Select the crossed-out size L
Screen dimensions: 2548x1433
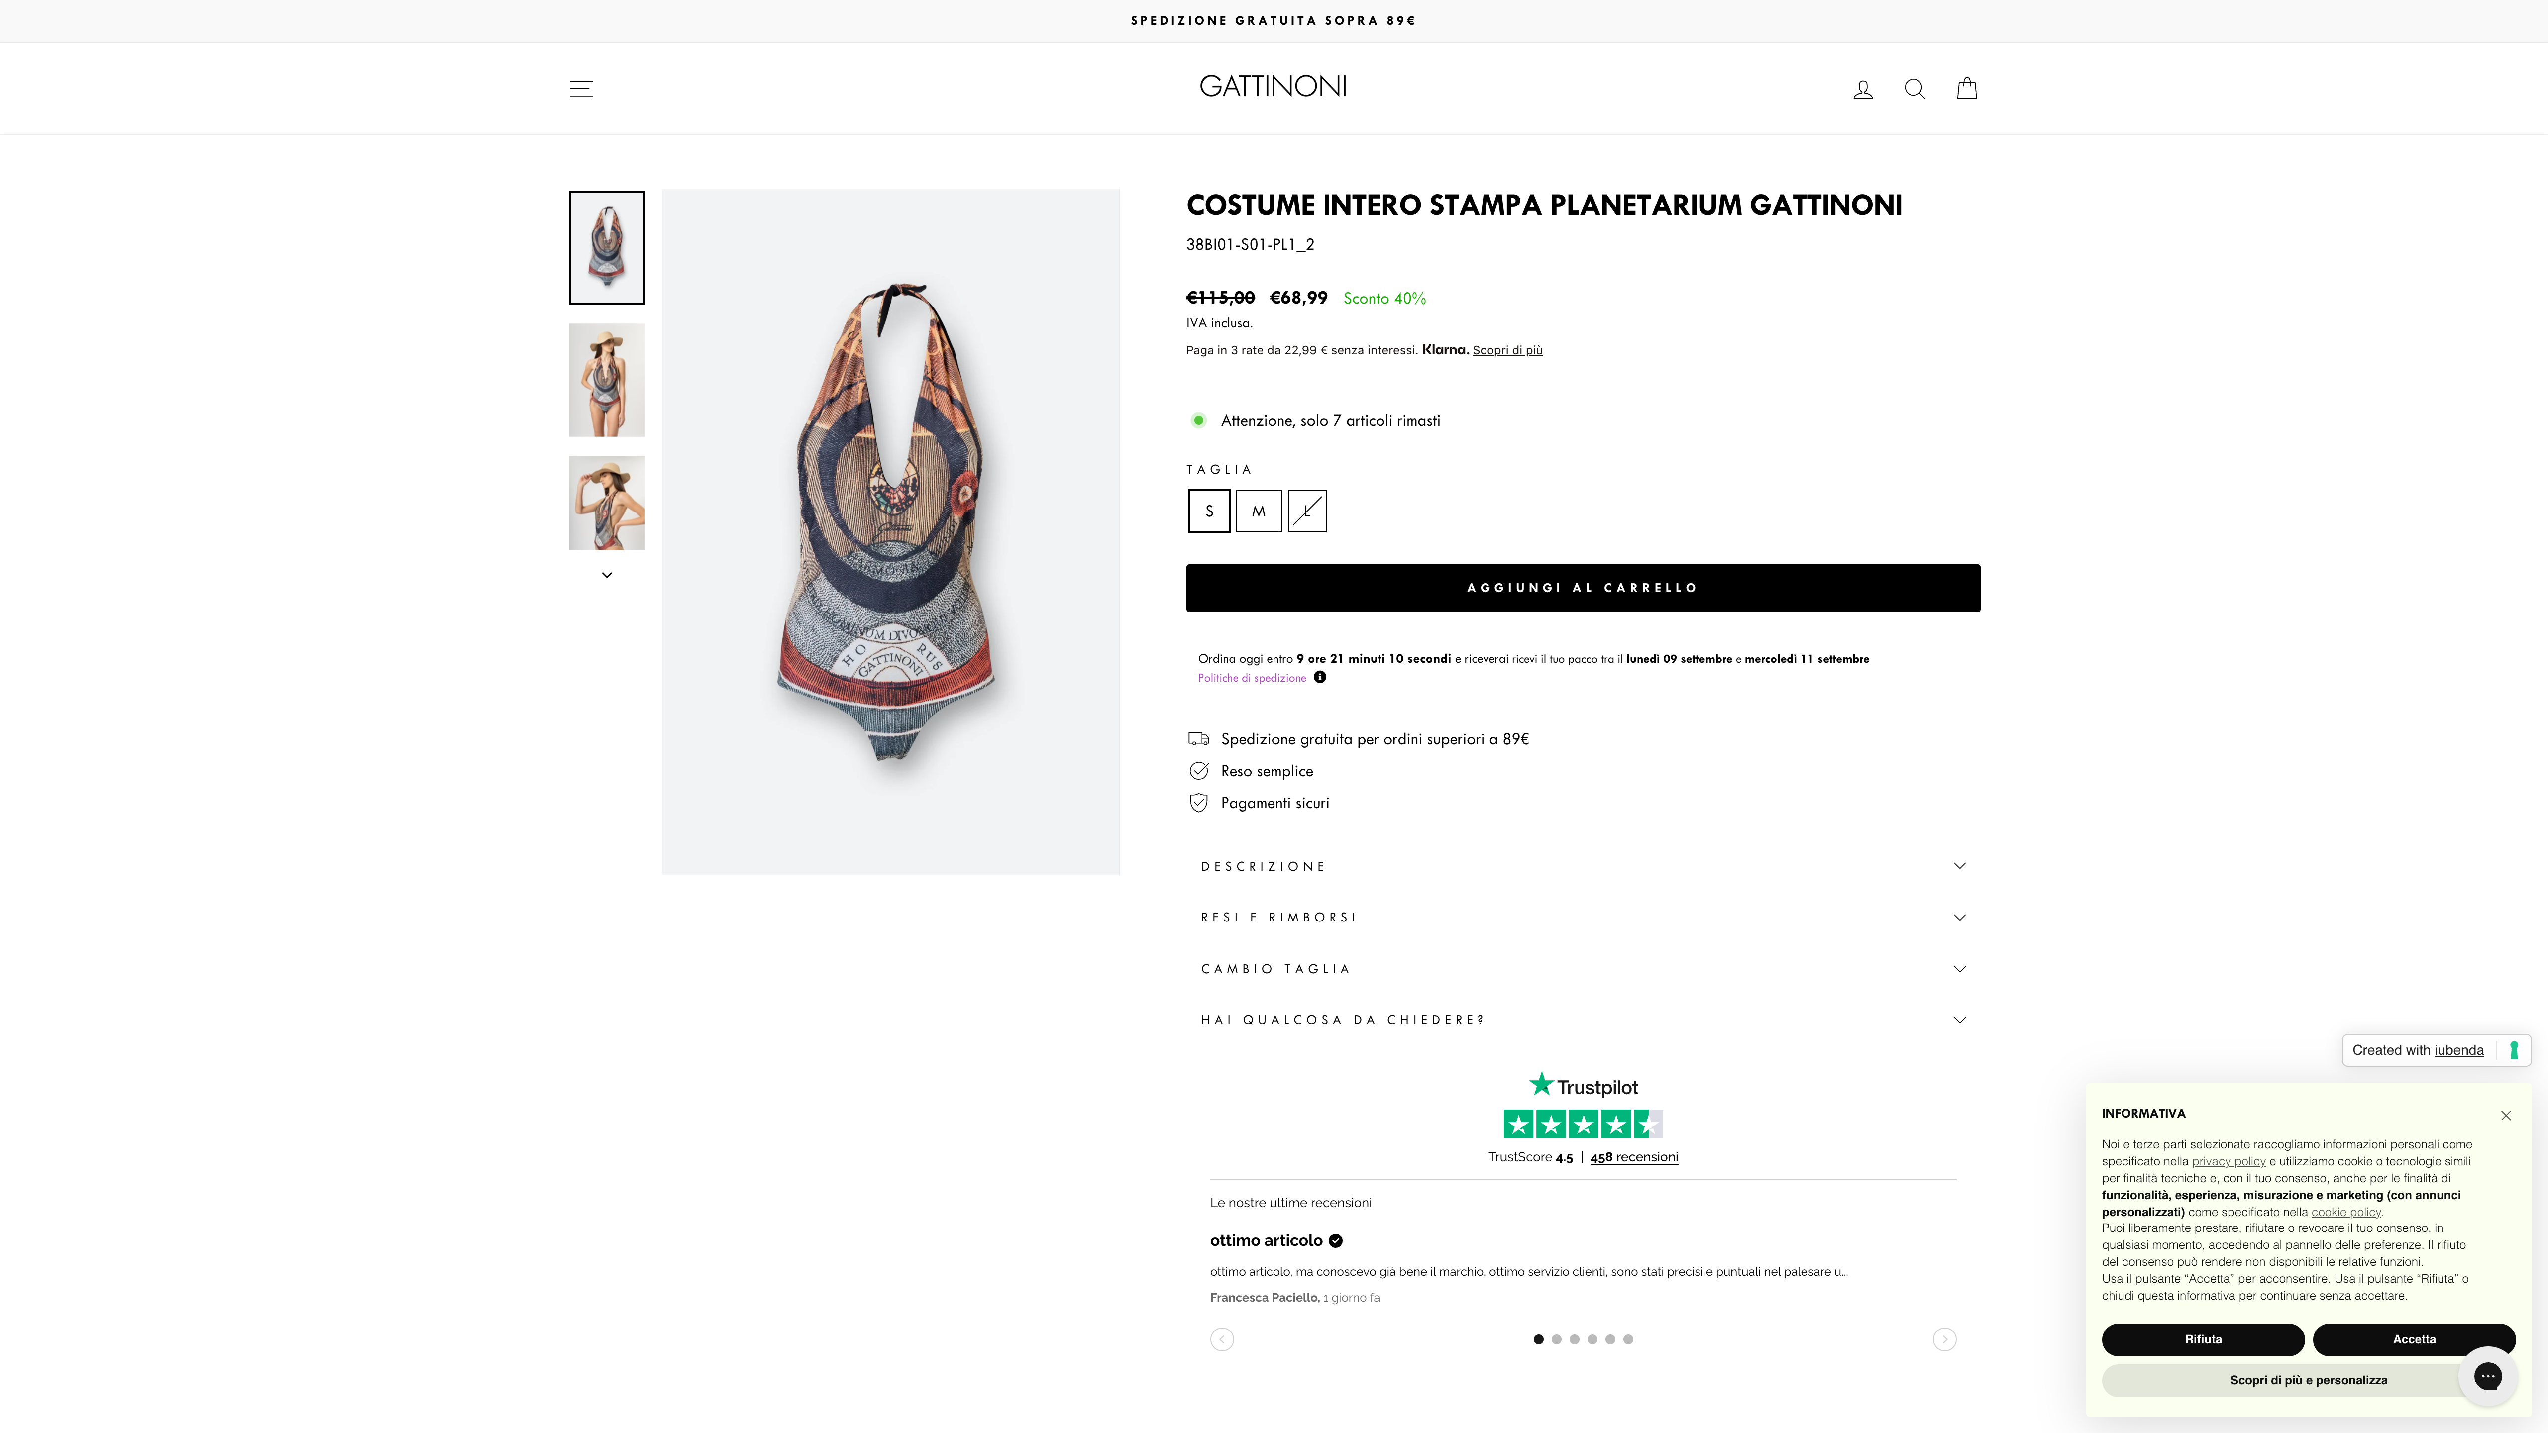[x=1307, y=512]
